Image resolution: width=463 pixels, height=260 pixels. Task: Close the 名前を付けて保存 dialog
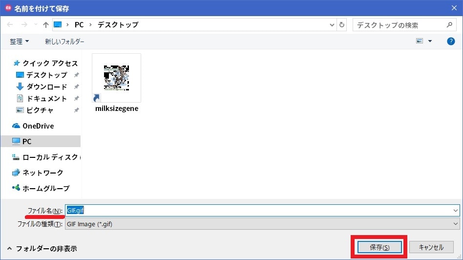[x=454, y=8]
